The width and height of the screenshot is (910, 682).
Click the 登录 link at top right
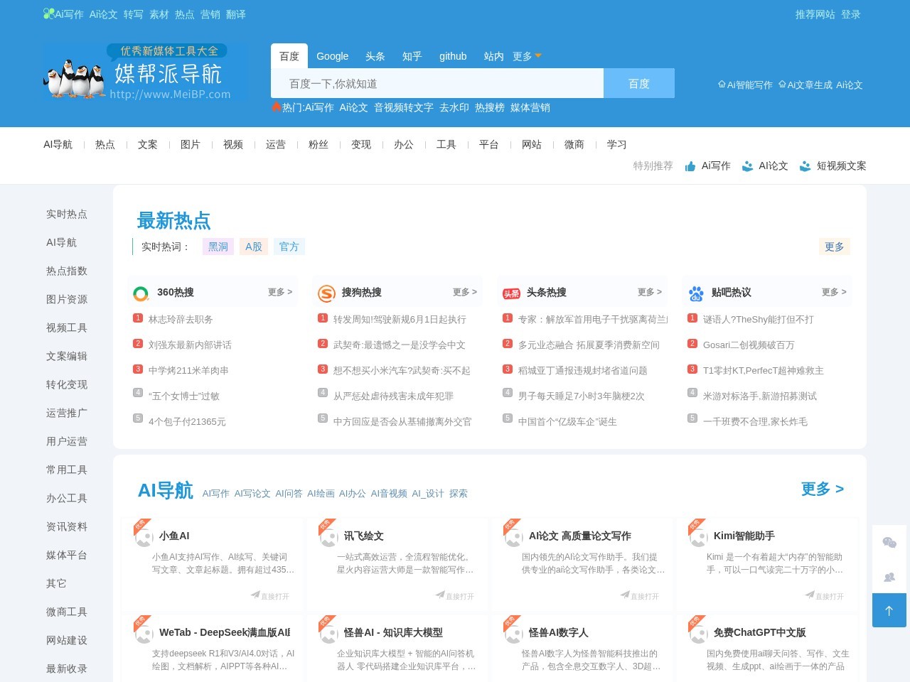point(851,14)
